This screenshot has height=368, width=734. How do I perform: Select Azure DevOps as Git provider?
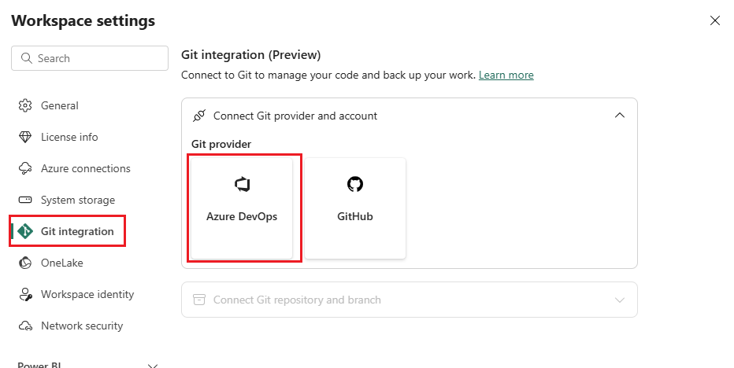[x=242, y=208]
